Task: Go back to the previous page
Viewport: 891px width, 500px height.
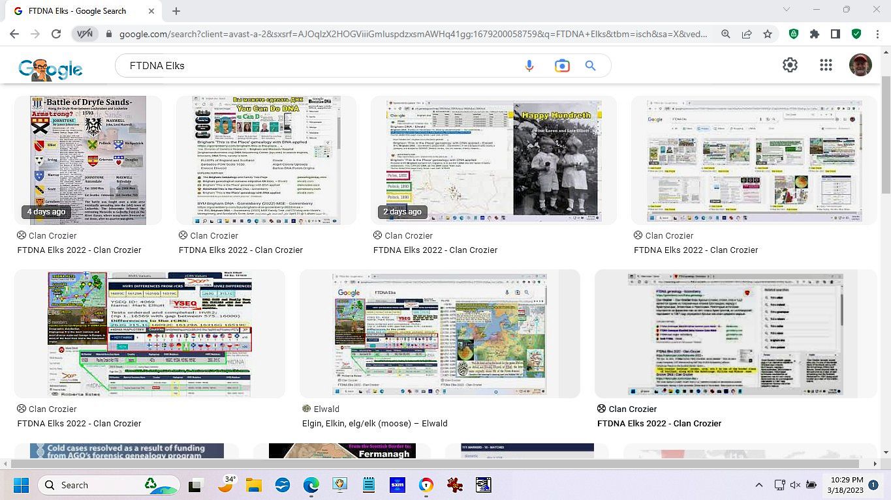Action: [14, 34]
